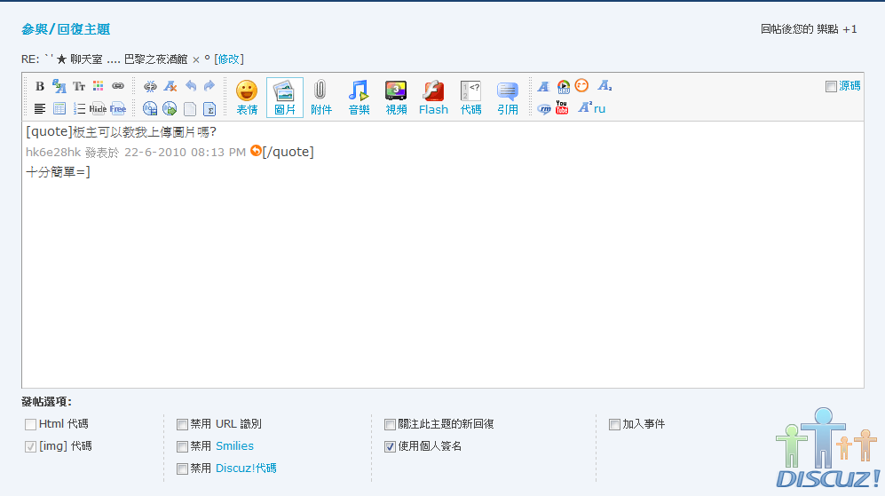885x496 pixels.
Task: Open the Smilies help link
Action: pos(234,445)
